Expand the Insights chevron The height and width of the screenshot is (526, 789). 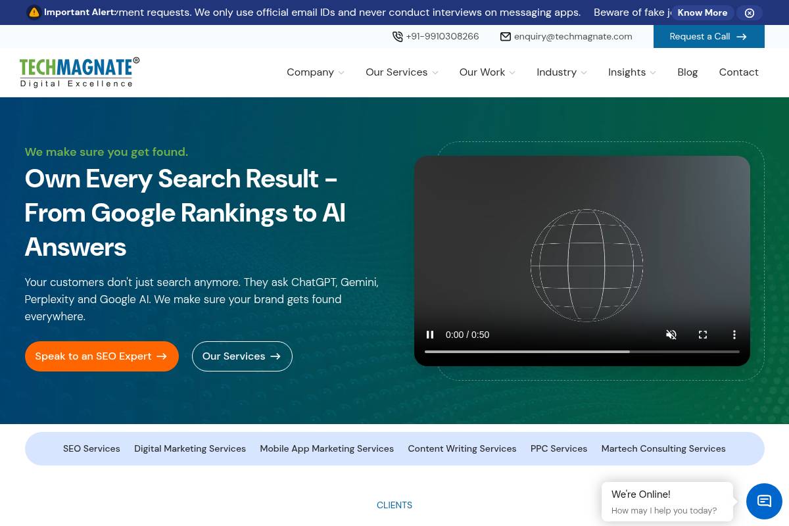tap(653, 73)
